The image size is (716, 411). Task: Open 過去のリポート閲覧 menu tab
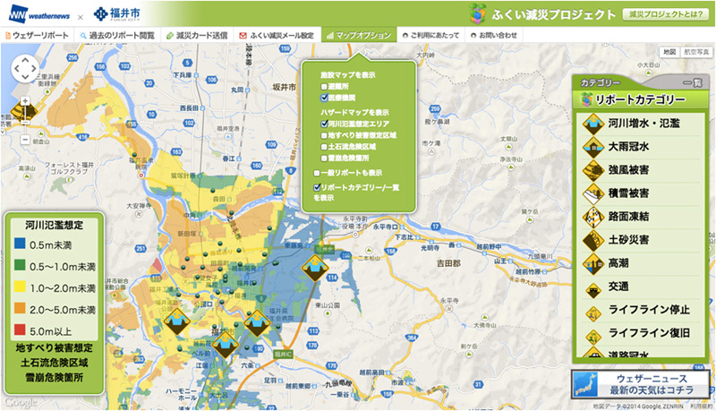tap(117, 35)
